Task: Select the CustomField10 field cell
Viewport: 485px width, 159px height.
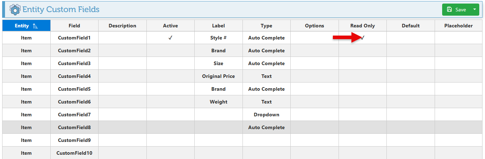Action: pyautogui.click(x=74, y=153)
